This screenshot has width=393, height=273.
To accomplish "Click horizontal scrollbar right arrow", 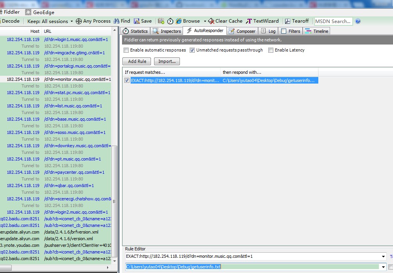I will click(108, 268).
